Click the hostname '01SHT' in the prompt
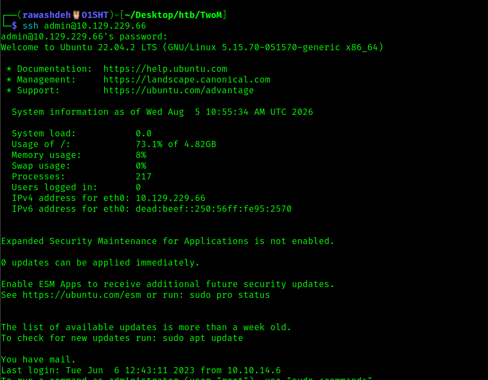 coord(95,15)
